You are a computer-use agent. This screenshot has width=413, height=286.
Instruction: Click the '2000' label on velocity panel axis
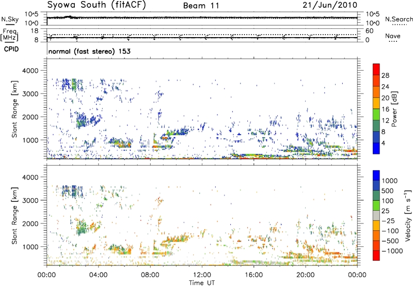[x=30, y=224]
